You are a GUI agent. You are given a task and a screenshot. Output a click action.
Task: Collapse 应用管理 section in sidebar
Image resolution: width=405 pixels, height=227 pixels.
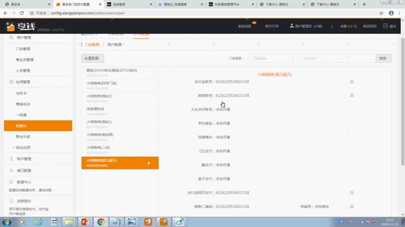click(x=23, y=82)
